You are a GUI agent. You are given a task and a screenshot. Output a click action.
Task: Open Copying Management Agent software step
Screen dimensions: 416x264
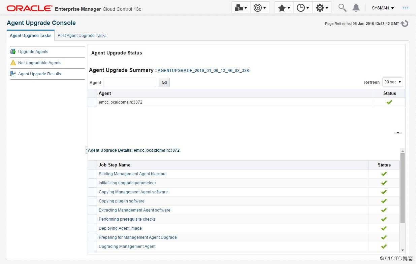133,192
